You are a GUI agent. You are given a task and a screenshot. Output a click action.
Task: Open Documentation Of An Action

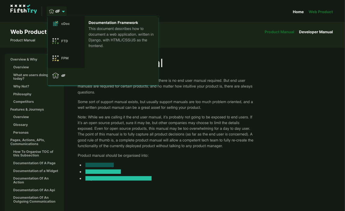pos(31,180)
